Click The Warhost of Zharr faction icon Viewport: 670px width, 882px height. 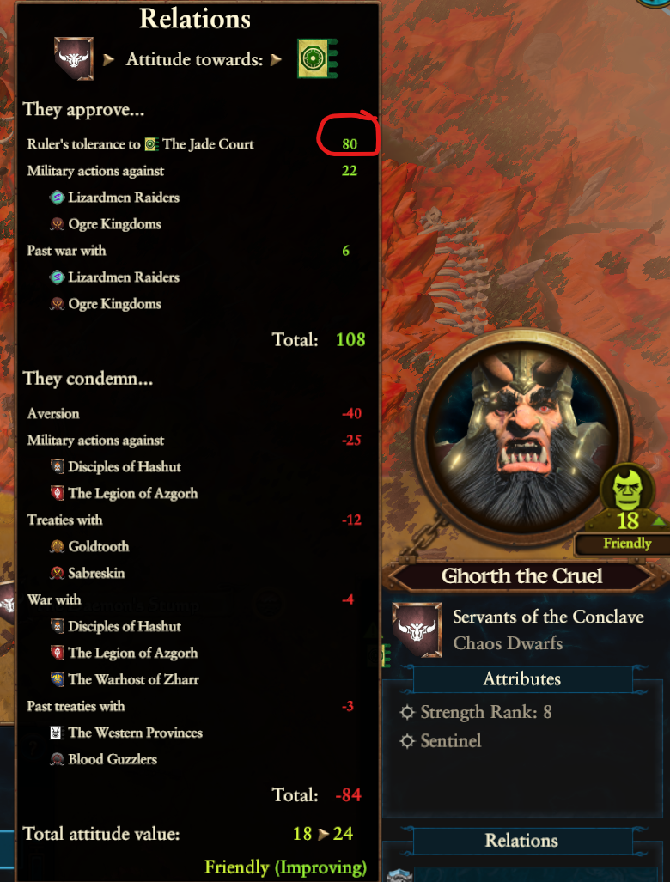(58, 679)
